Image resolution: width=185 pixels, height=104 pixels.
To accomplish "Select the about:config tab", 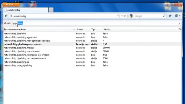I will pyautogui.click(x=26, y=10).
